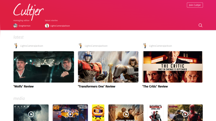Image resolution: width=216 pixels, height=121 pixels.
Task: Open author name above 'Wolfs' Review
Action: click(x=32, y=46)
